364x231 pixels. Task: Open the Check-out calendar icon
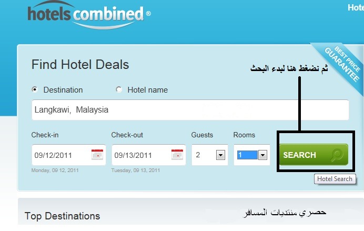[x=177, y=155]
